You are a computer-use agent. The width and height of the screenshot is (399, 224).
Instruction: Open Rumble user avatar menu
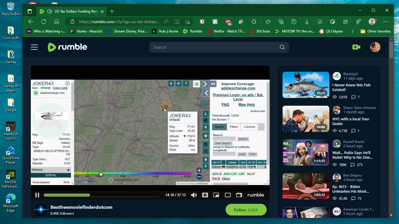375,47
